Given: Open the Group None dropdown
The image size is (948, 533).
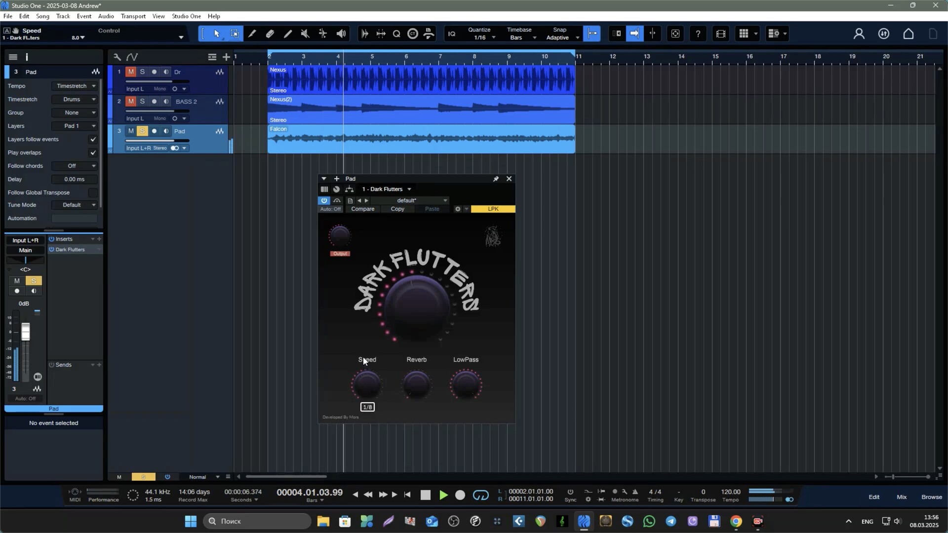Looking at the screenshot, I should coord(75,113).
